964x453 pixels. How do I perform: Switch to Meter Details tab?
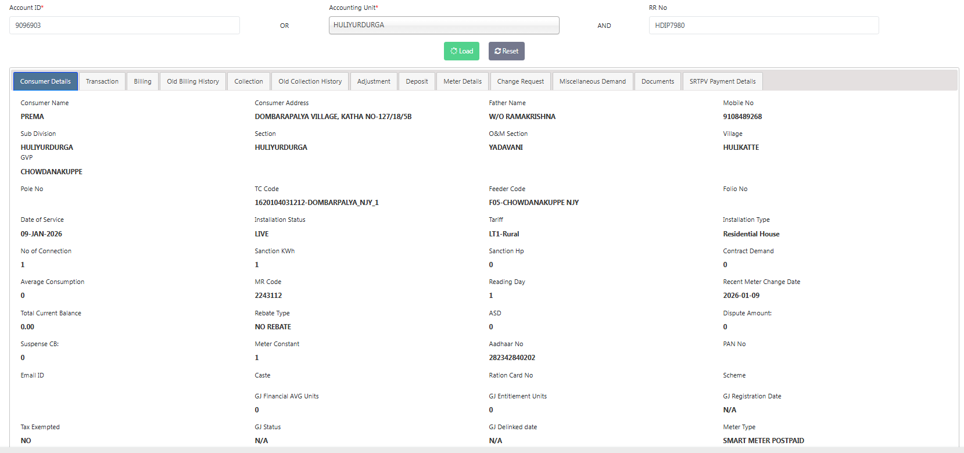(x=463, y=81)
